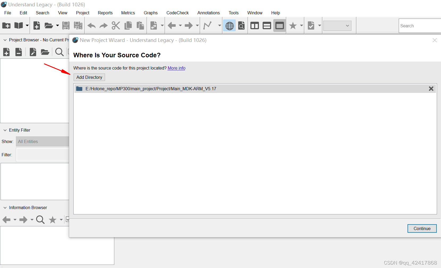Click the Open folder toolbar icon
Viewport: 441px width, 268px height.
(49, 26)
